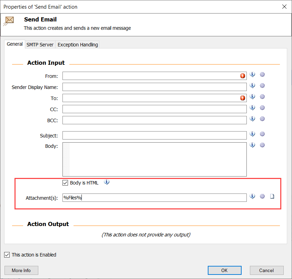Click info icon beside Body field
The image size is (292, 279).
(x=252, y=145)
